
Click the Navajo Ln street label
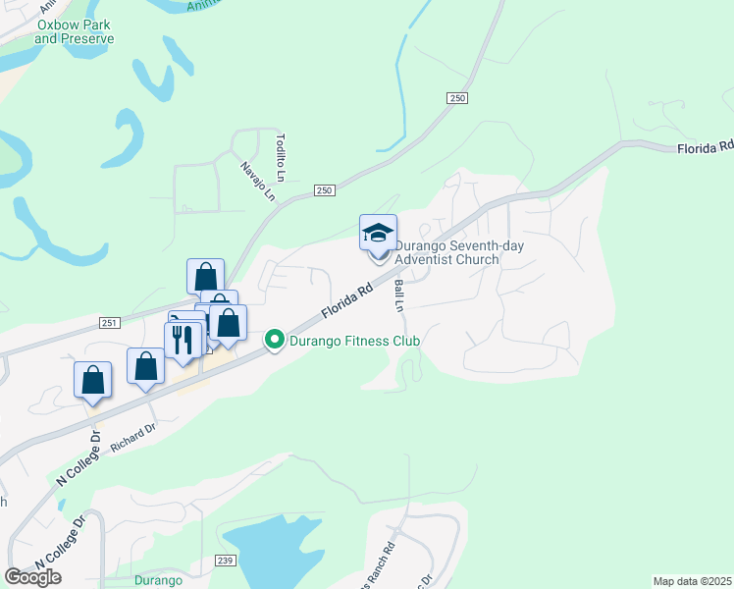pos(257,182)
